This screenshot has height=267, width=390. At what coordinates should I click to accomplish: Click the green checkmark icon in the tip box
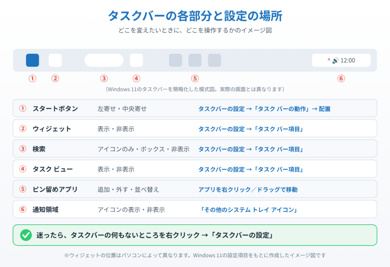click(26, 235)
